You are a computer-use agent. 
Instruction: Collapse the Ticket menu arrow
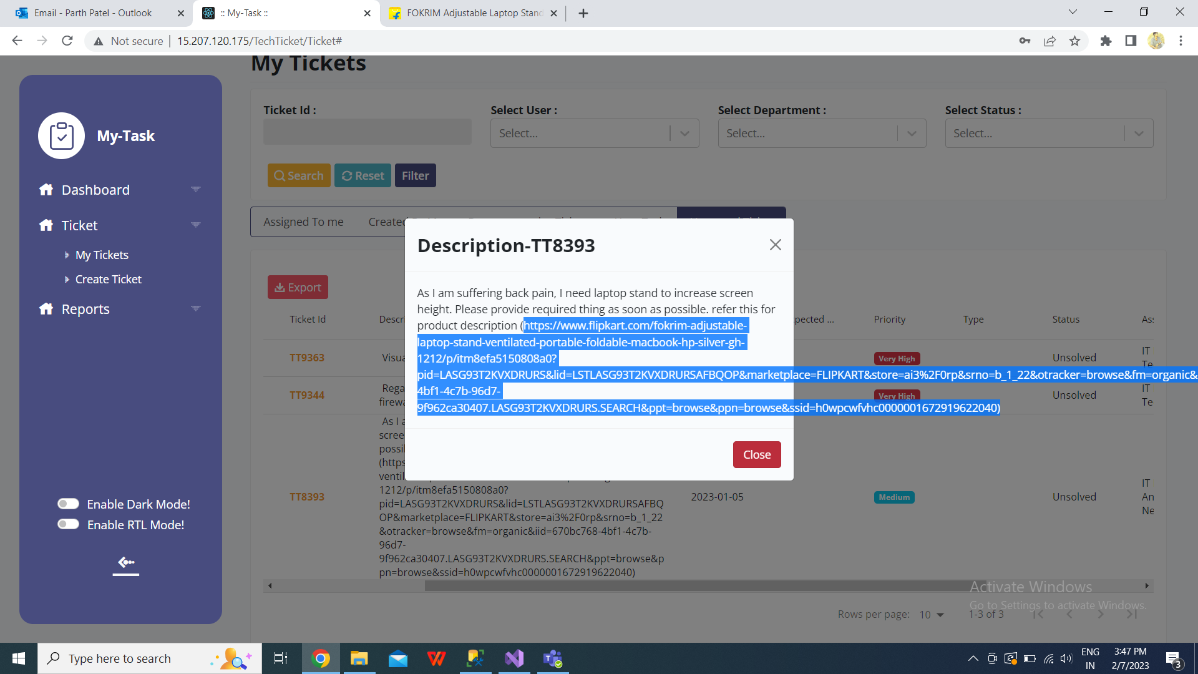click(x=196, y=225)
